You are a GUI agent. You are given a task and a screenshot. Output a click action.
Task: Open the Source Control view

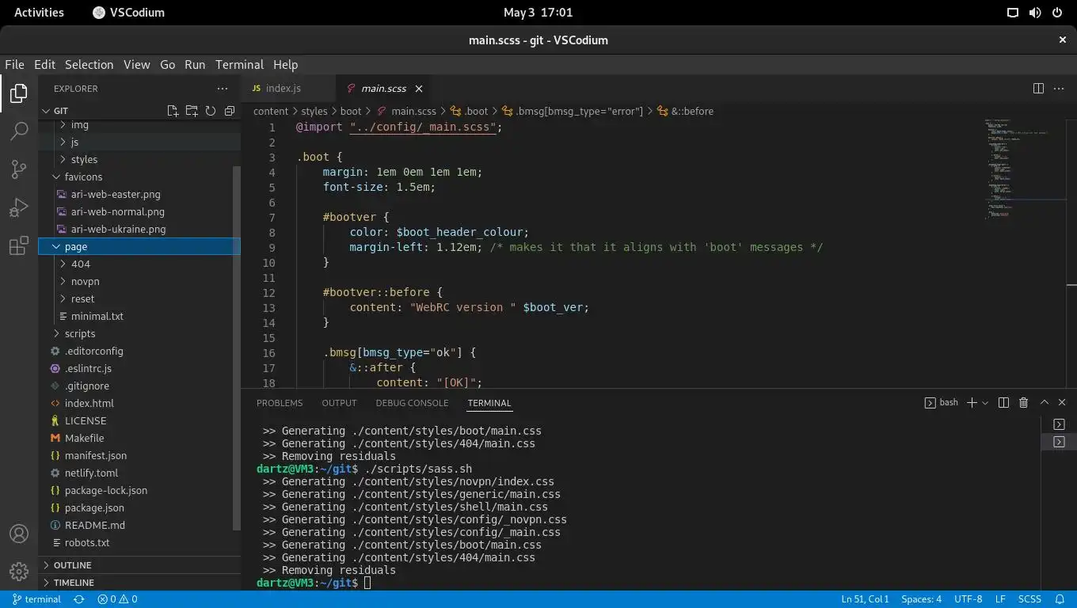click(x=19, y=169)
